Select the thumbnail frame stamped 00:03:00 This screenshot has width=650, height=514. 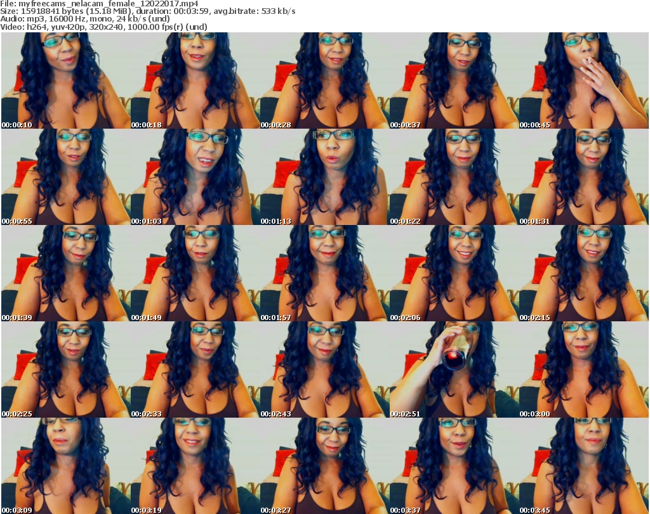click(x=584, y=369)
